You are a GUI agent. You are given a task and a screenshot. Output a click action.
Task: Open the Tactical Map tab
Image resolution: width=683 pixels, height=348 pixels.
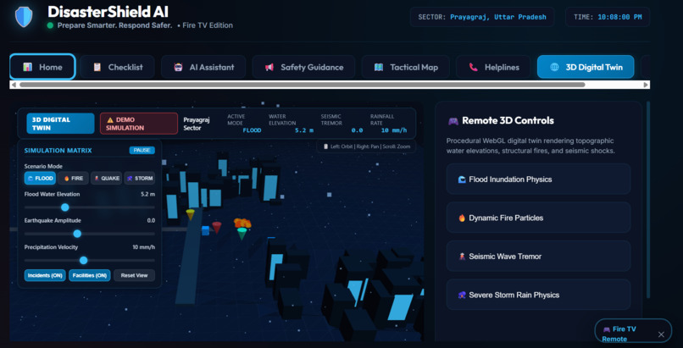coord(406,67)
